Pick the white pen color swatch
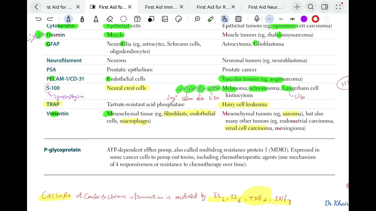The width and height of the screenshot is (376, 211). click(327, 19)
